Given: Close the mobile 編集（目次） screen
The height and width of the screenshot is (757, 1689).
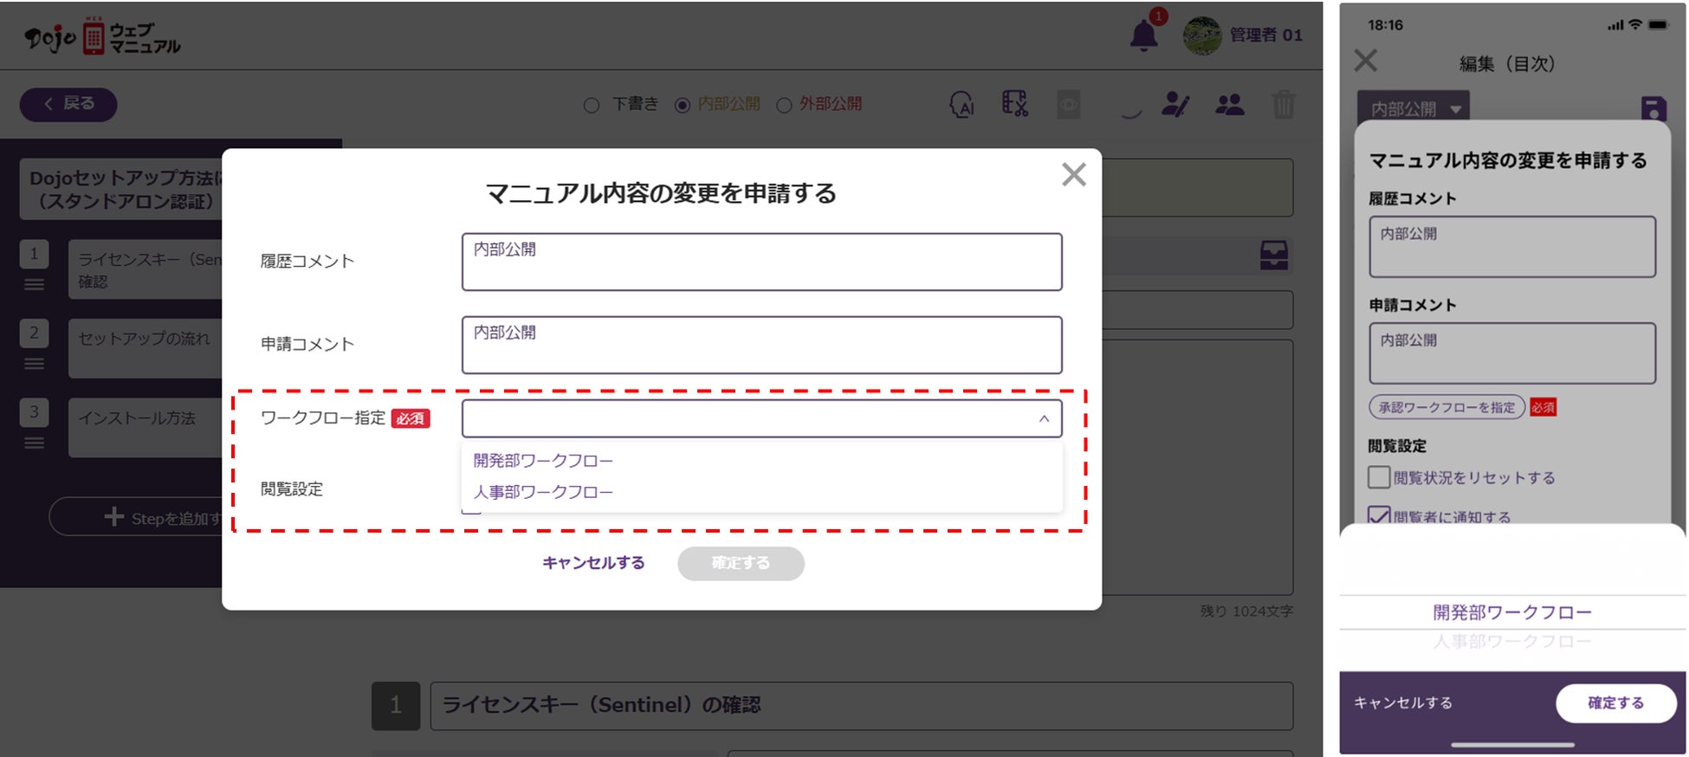Looking at the screenshot, I should click(x=1366, y=61).
